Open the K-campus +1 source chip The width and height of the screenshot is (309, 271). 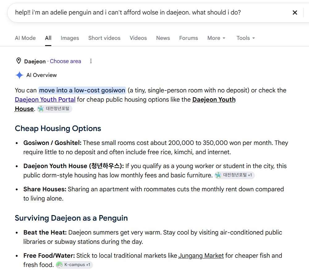74,265
